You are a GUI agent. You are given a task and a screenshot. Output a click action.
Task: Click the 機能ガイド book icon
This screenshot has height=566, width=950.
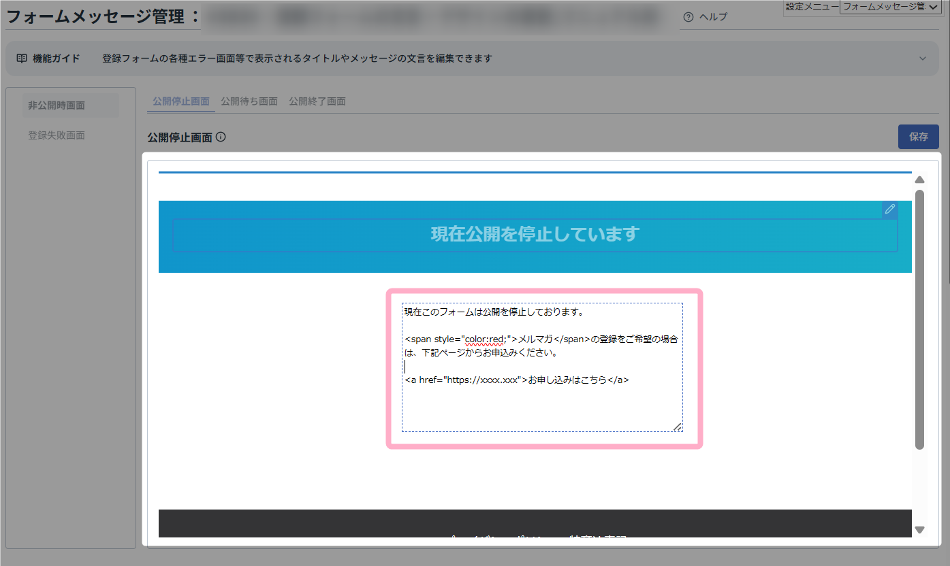click(x=22, y=59)
